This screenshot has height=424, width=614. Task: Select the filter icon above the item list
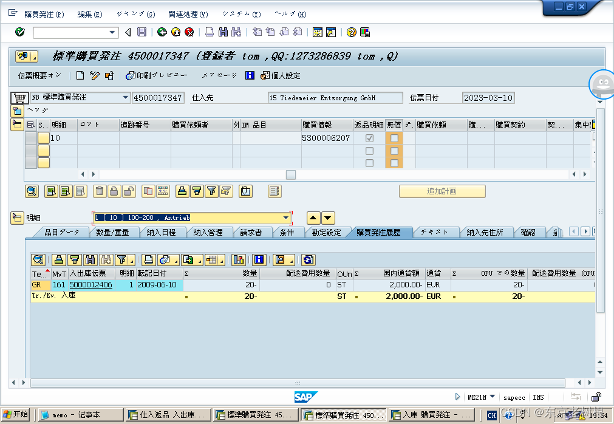(x=212, y=191)
